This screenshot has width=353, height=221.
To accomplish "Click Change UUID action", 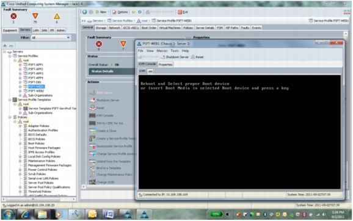I will point(105,183).
